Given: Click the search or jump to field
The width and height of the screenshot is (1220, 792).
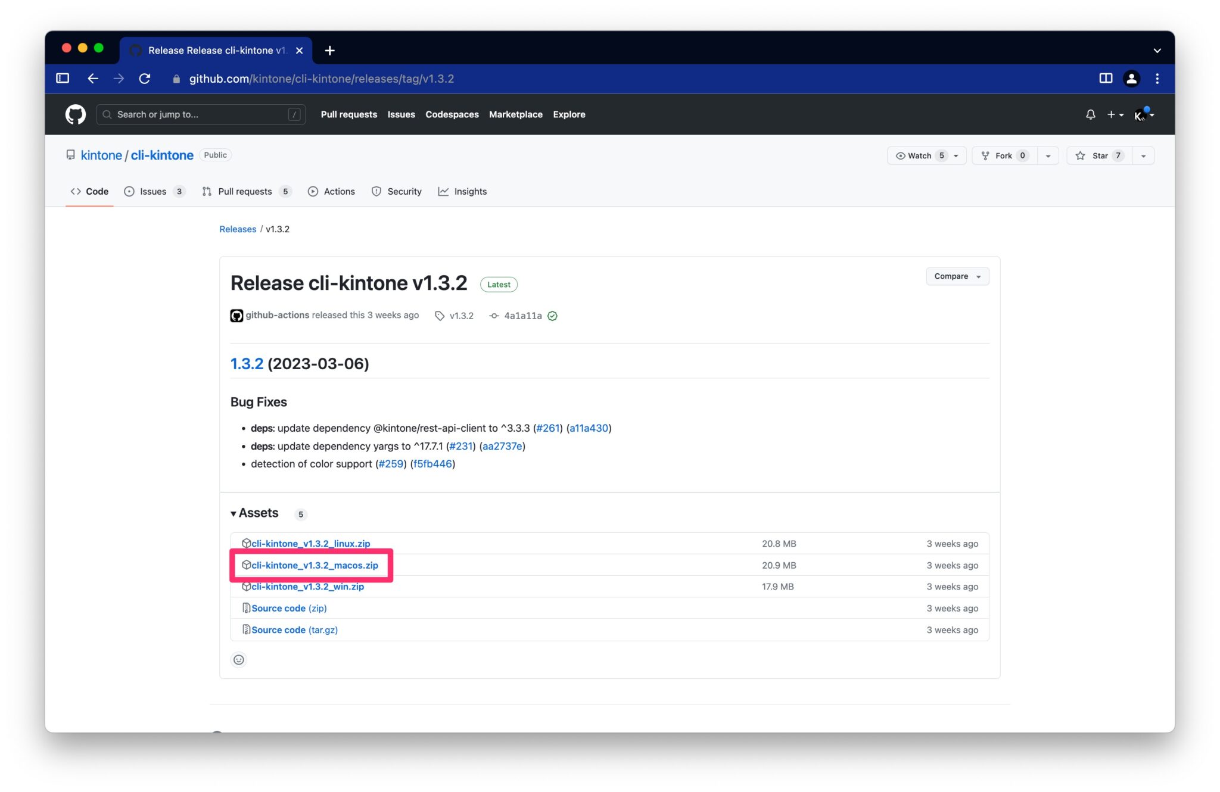Looking at the screenshot, I should pos(201,114).
